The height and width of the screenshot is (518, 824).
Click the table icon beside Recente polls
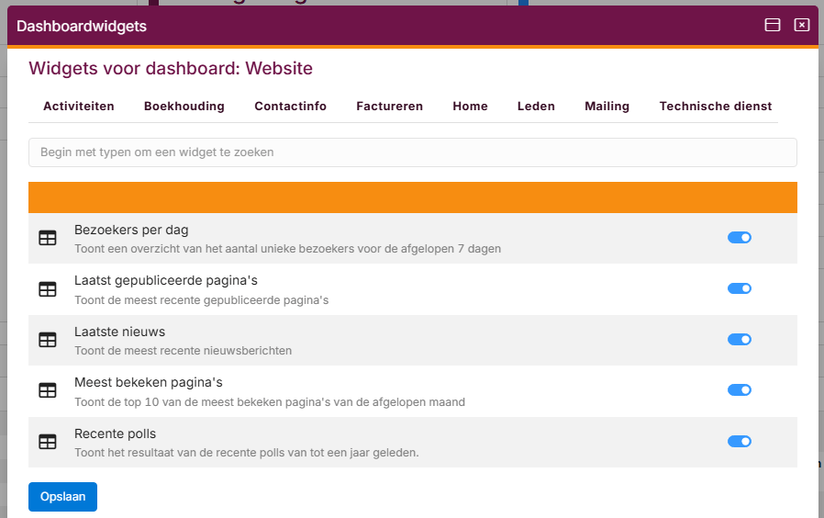tap(48, 442)
